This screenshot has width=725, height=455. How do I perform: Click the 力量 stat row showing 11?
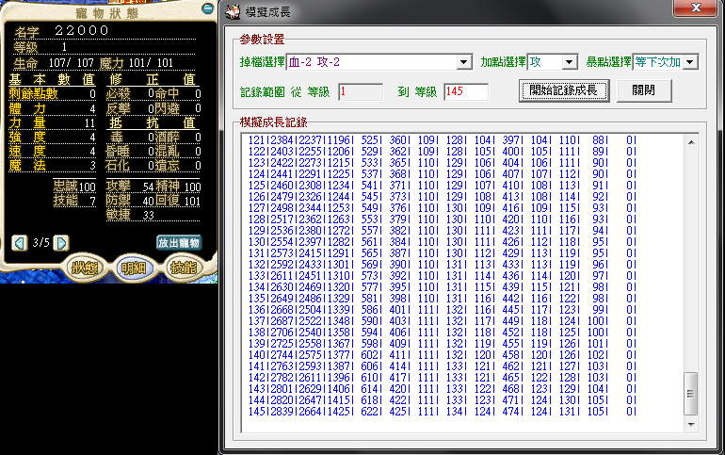[x=52, y=123]
